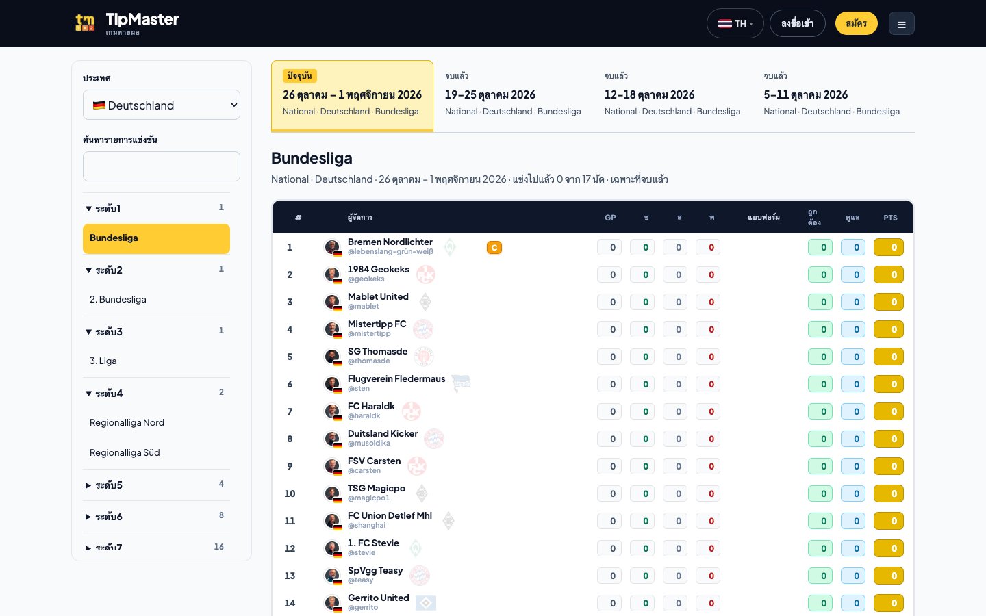Viewport: 986px width, 616px height.
Task: Click the yellow สมัคร sign-up button
Action: (x=857, y=23)
